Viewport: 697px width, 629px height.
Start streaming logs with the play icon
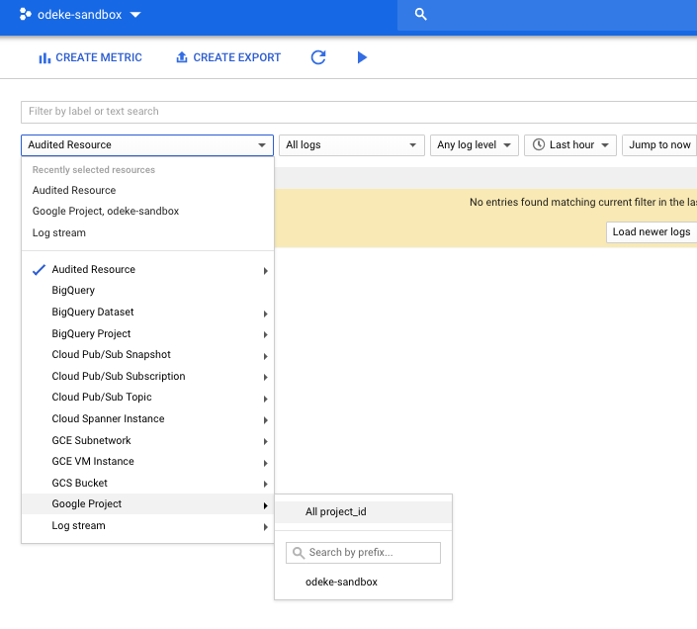pyautogui.click(x=362, y=57)
